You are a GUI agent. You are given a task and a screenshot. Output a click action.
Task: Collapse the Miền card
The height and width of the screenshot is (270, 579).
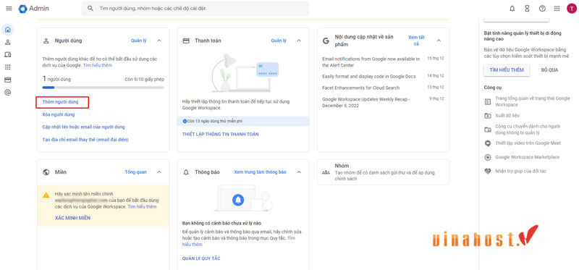[159, 172]
